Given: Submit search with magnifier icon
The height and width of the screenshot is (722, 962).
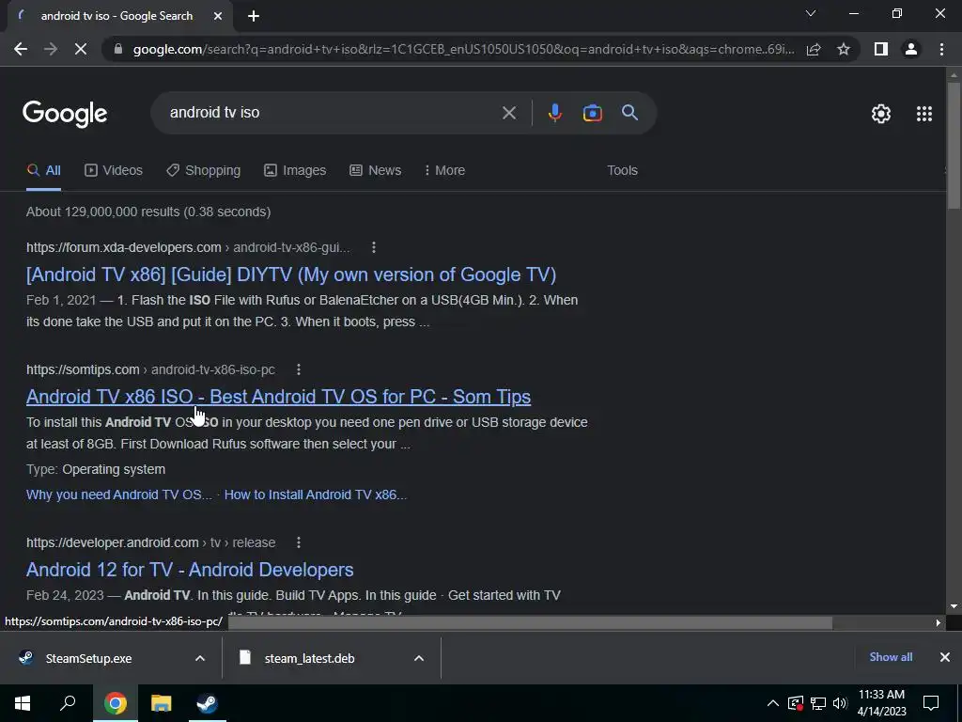Looking at the screenshot, I should (x=629, y=113).
